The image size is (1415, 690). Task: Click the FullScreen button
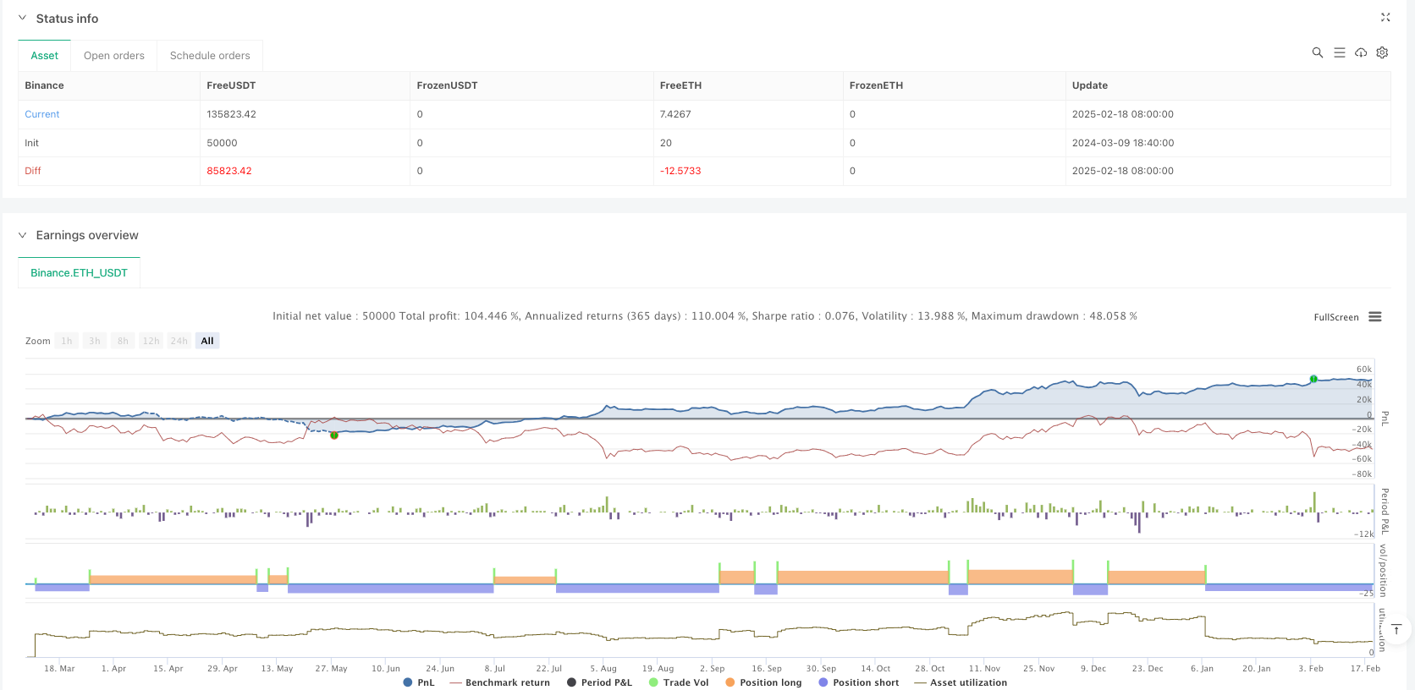point(1335,317)
